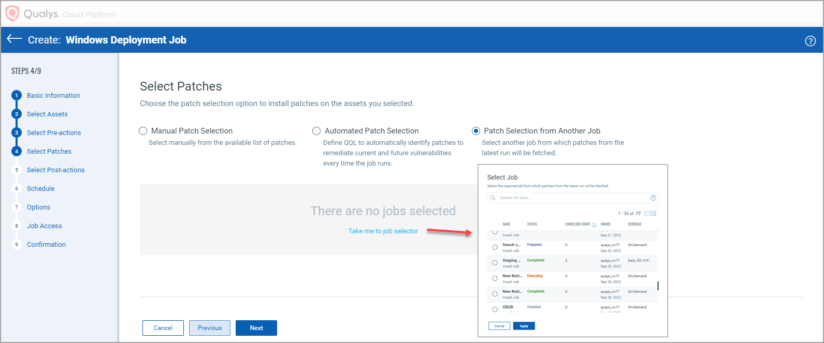Screen dimensions: 824x343
Task: Select the CRUD job radio button
Action: (x=495, y=309)
